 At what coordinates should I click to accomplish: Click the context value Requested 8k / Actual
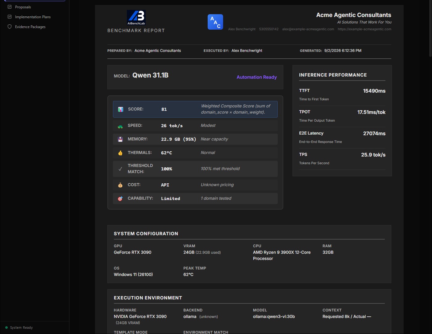[x=347, y=316]
